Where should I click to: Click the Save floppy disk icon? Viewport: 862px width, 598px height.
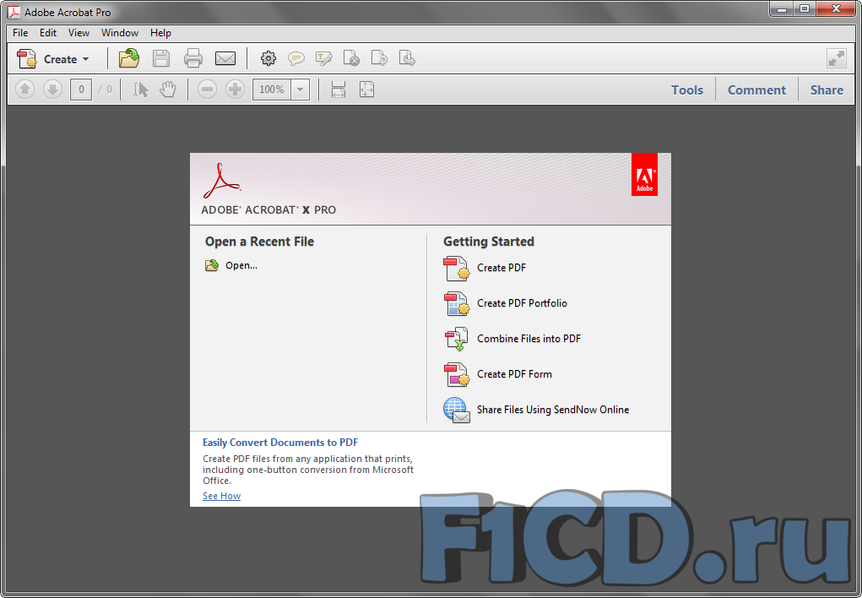tap(161, 58)
